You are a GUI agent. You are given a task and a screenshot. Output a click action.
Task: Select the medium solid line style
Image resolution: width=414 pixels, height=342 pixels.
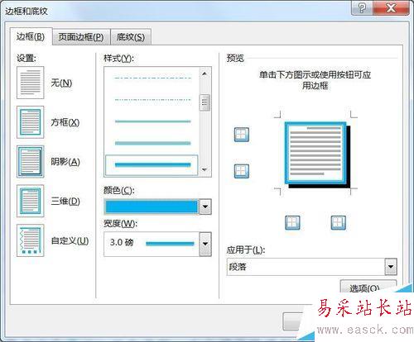152,143
